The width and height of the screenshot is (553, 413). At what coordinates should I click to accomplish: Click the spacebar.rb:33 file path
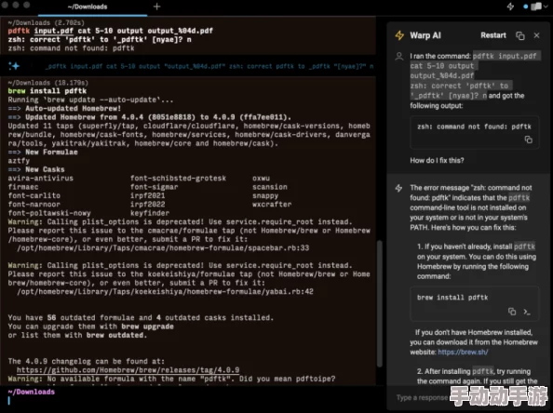tap(163, 247)
